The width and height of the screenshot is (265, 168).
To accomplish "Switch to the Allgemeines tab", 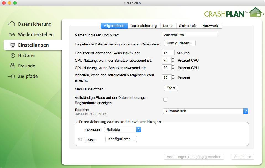I will tap(114, 26).
